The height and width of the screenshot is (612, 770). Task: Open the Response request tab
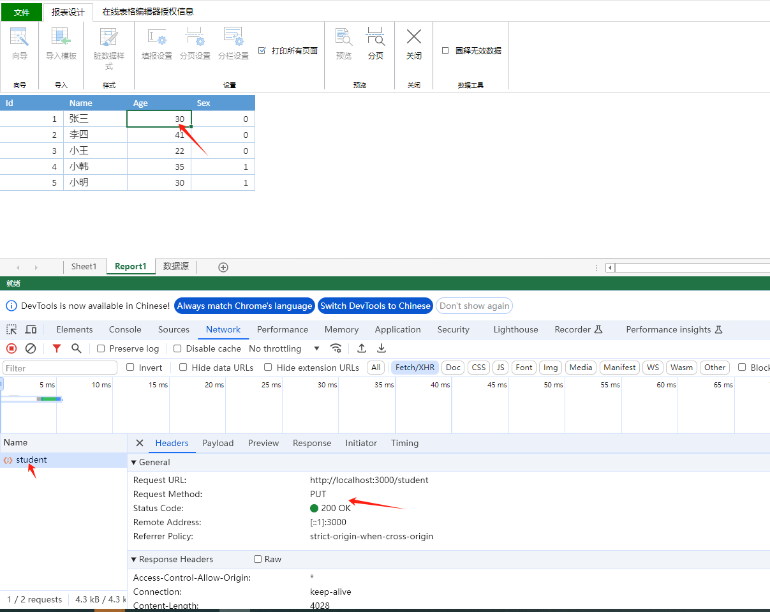[x=312, y=443]
